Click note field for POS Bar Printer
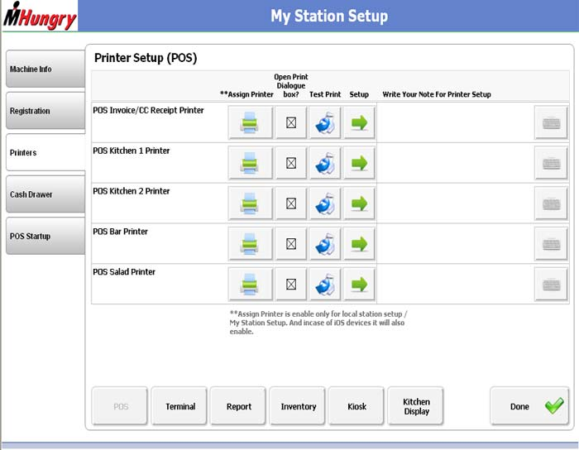Image resolution: width=579 pixels, height=450 pixels. (x=455, y=244)
